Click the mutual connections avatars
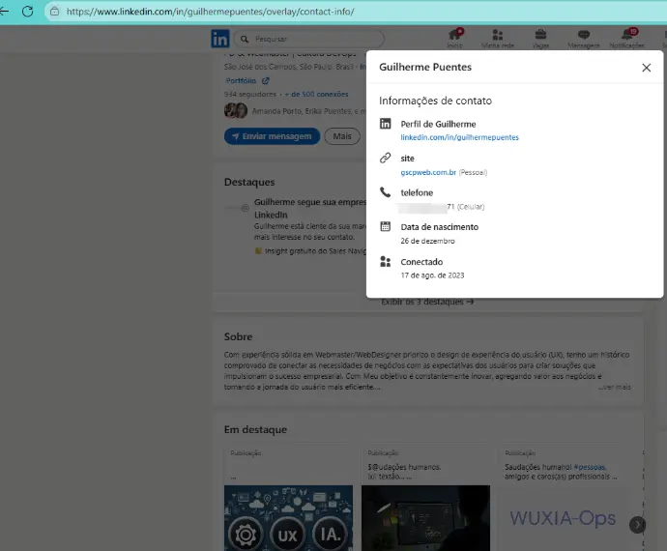Viewport: 667px width, 551px height. coord(236,110)
